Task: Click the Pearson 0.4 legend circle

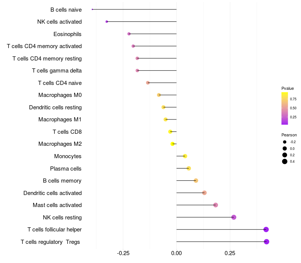Action: (x=285, y=162)
